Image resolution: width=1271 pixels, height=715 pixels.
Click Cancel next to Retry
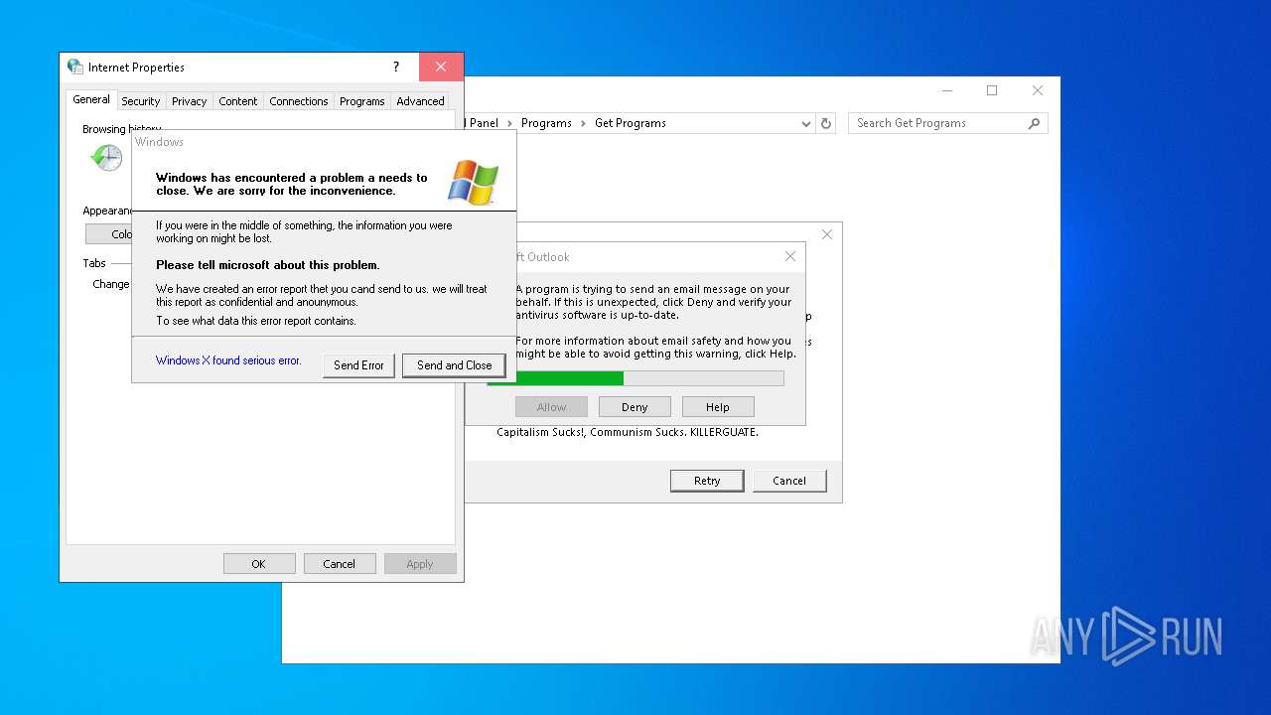pyautogui.click(x=789, y=481)
